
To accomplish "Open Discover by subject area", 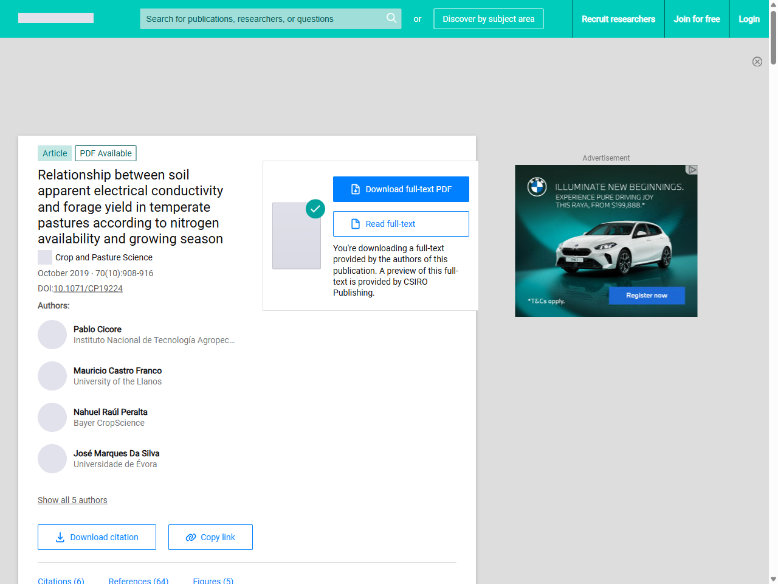I will tap(489, 19).
